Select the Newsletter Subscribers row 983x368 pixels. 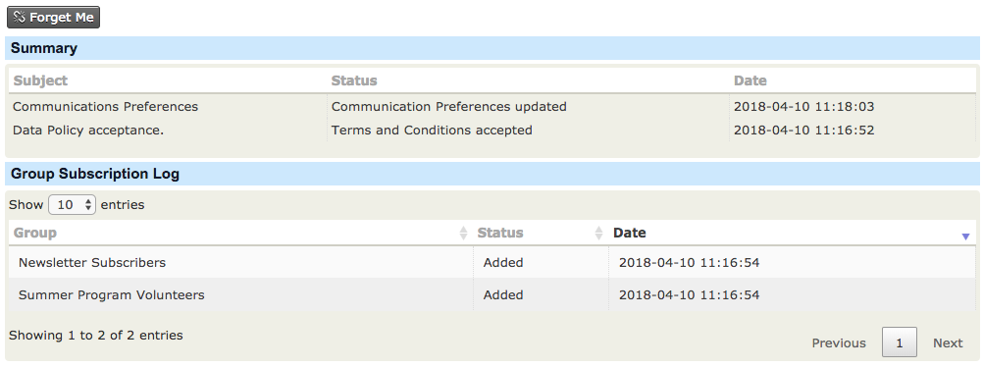pyautogui.click(x=492, y=262)
